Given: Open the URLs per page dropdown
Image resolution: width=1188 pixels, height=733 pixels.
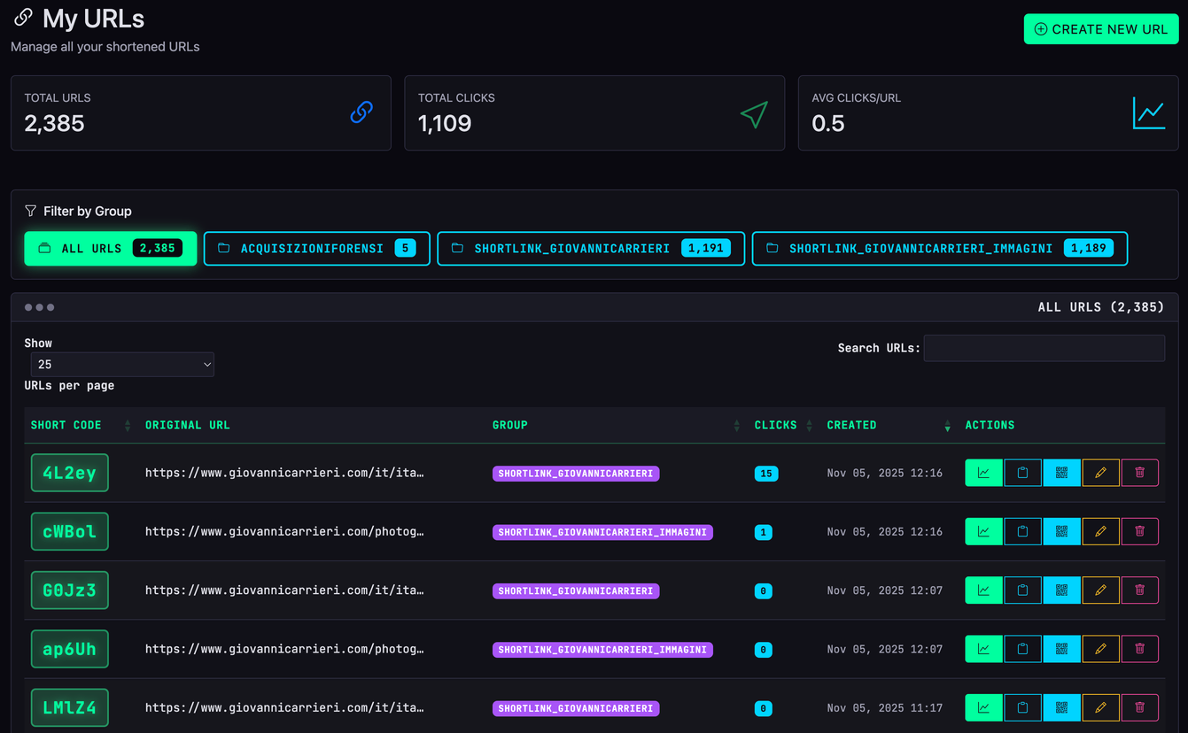Looking at the screenshot, I should [122, 364].
